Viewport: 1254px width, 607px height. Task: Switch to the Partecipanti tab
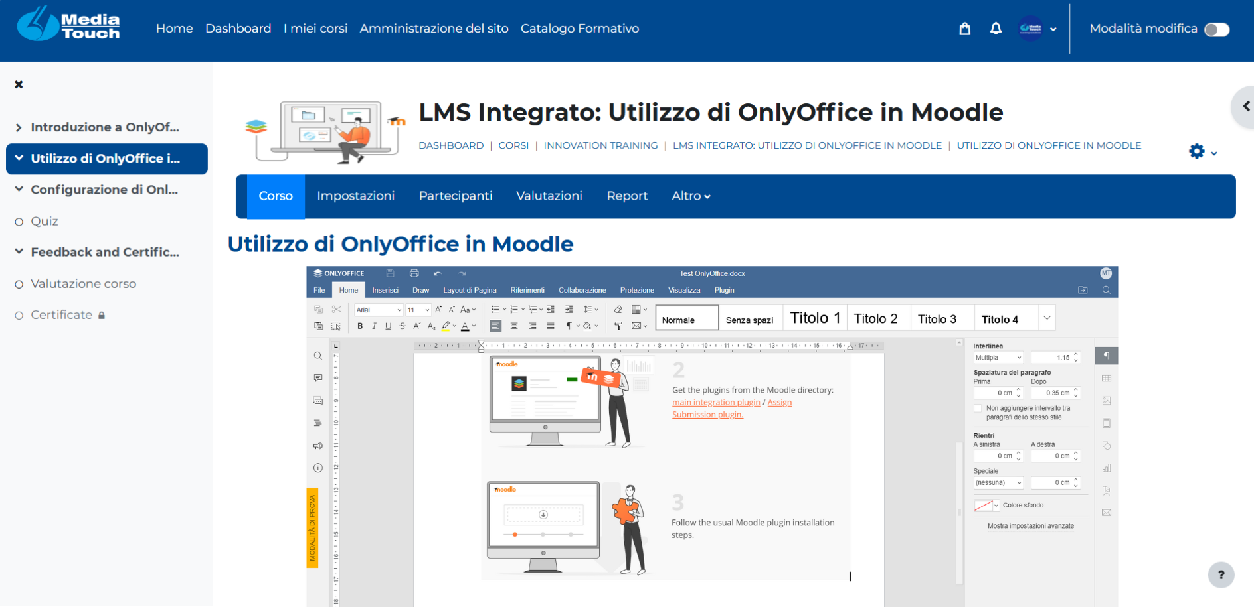tap(455, 196)
